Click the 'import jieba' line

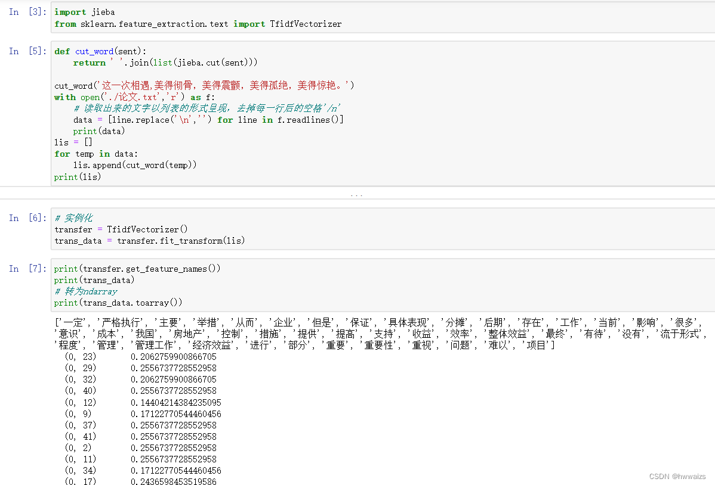point(84,13)
